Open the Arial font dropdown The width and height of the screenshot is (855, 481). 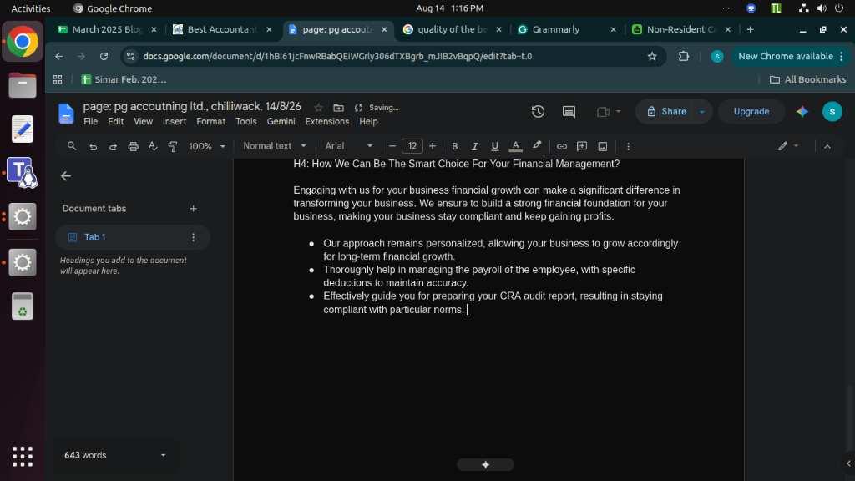pyautogui.click(x=348, y=146)
